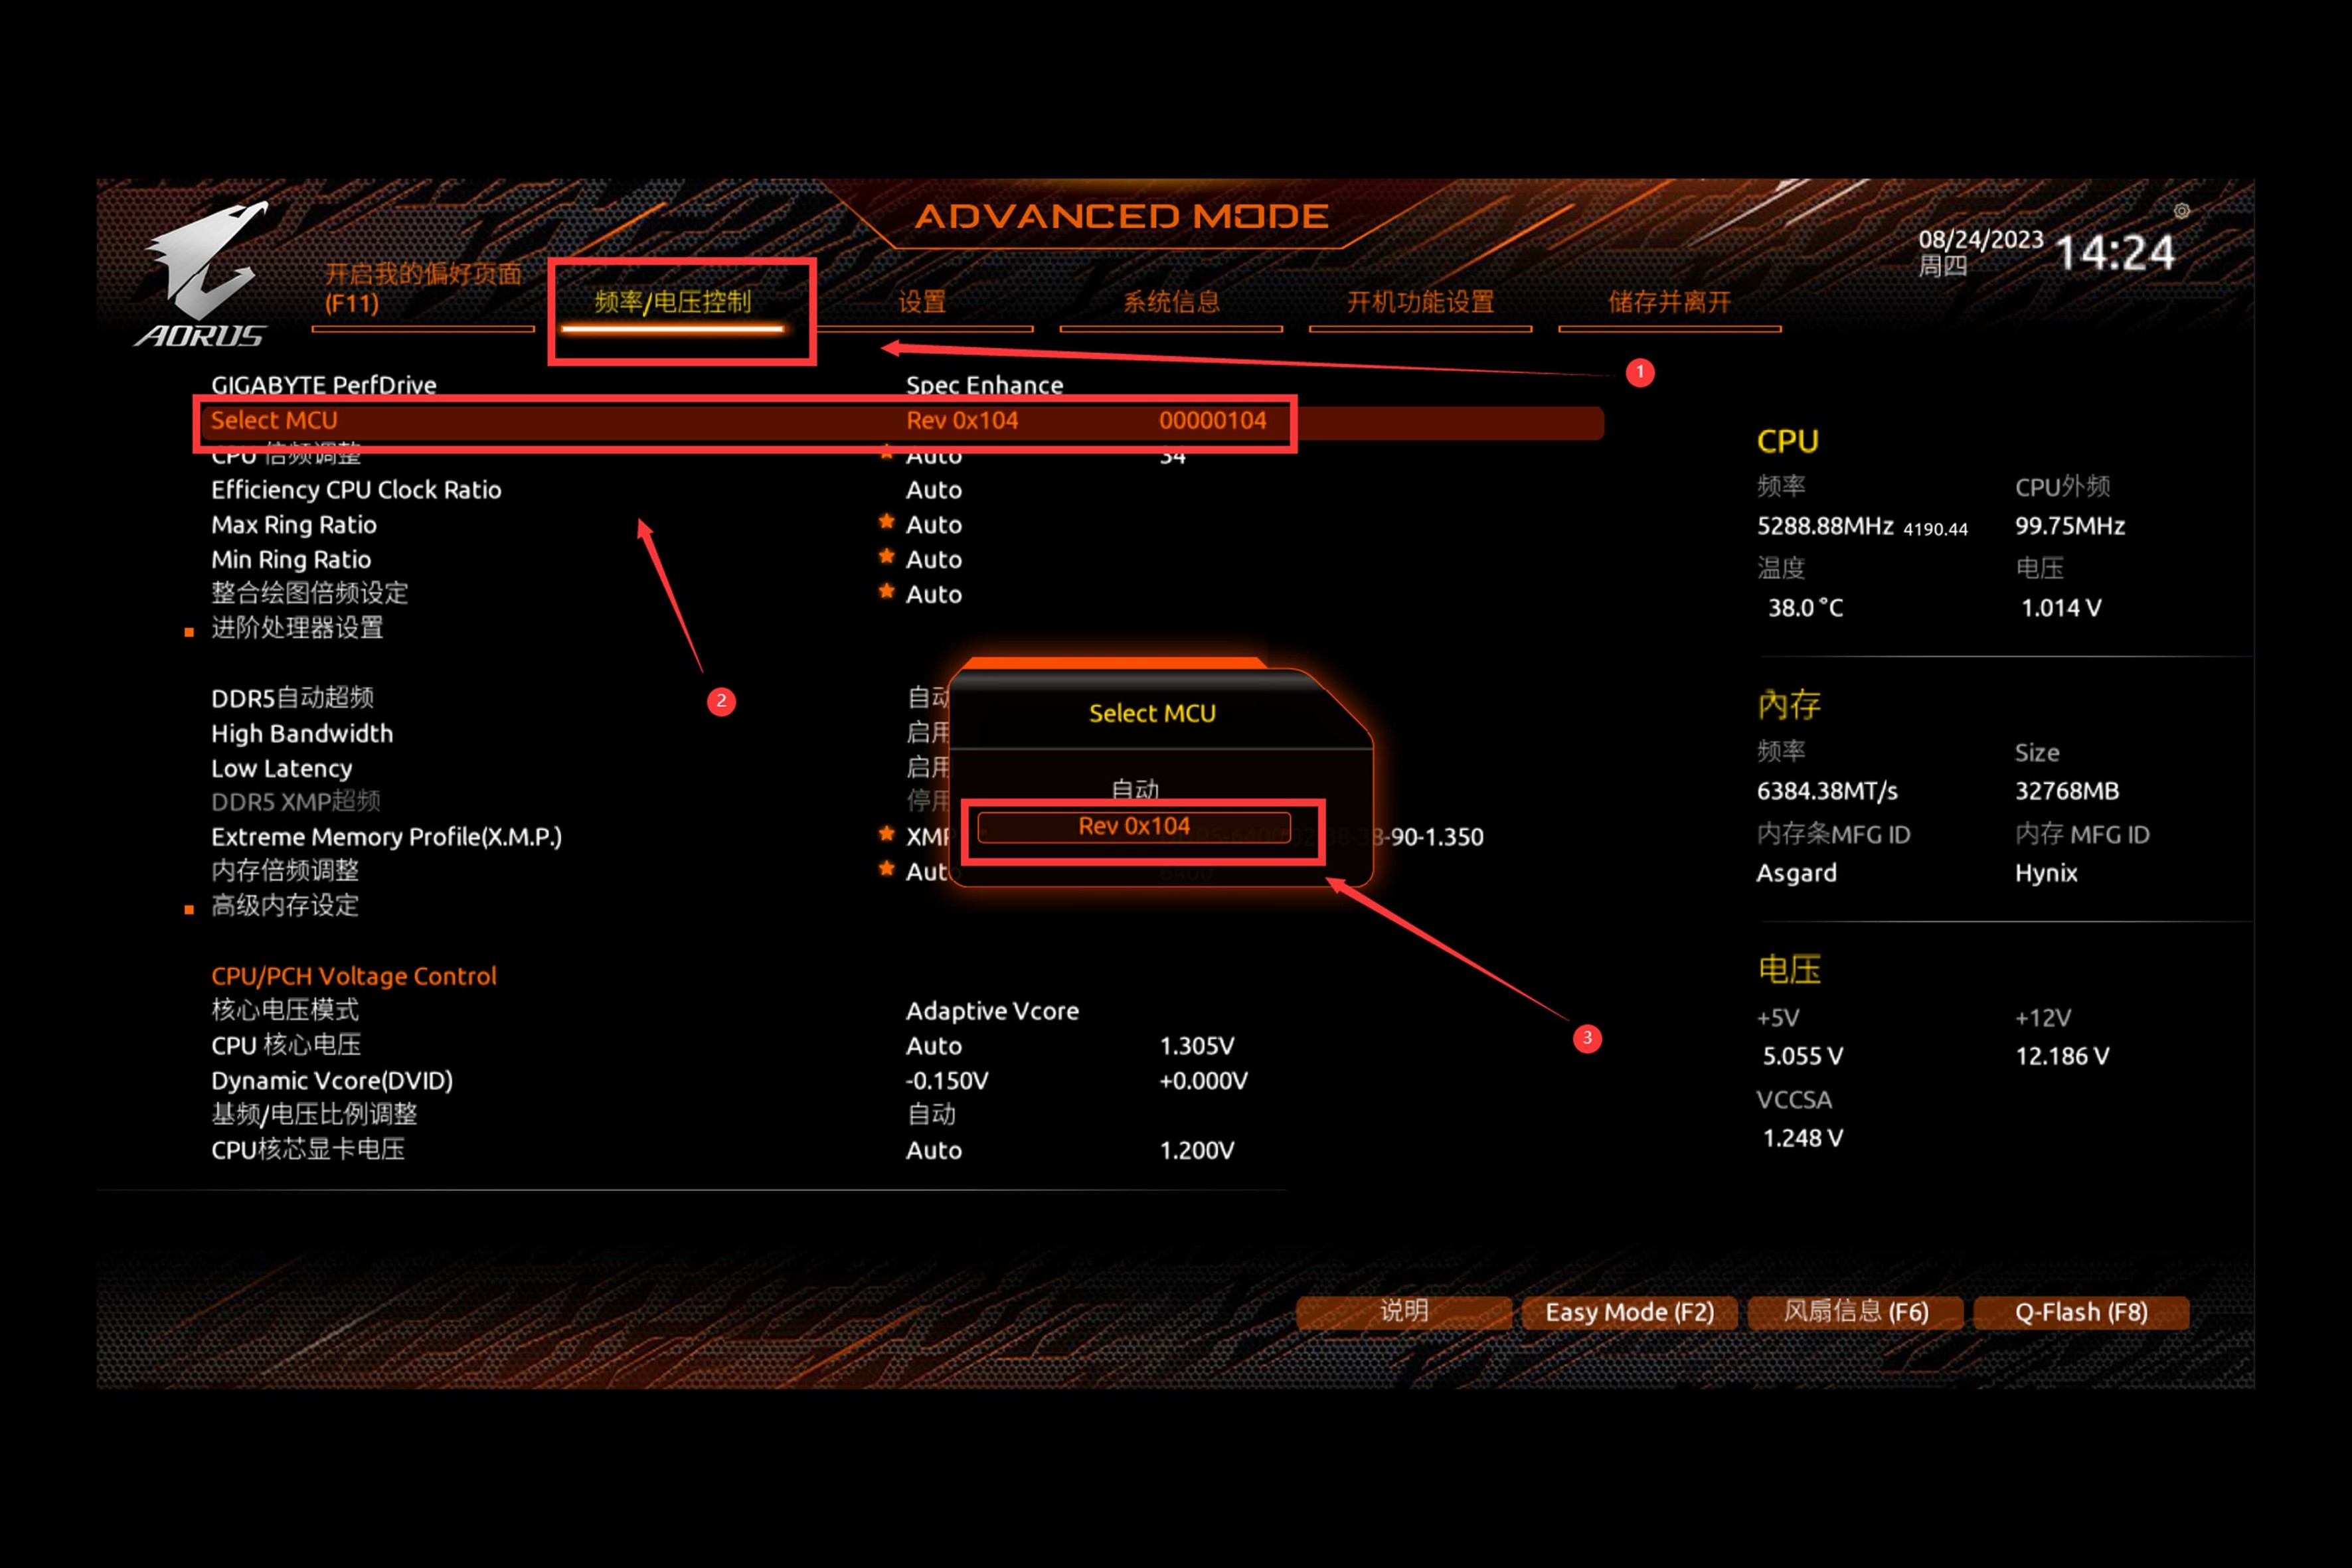Open the High Bandwidth setting

302,733
